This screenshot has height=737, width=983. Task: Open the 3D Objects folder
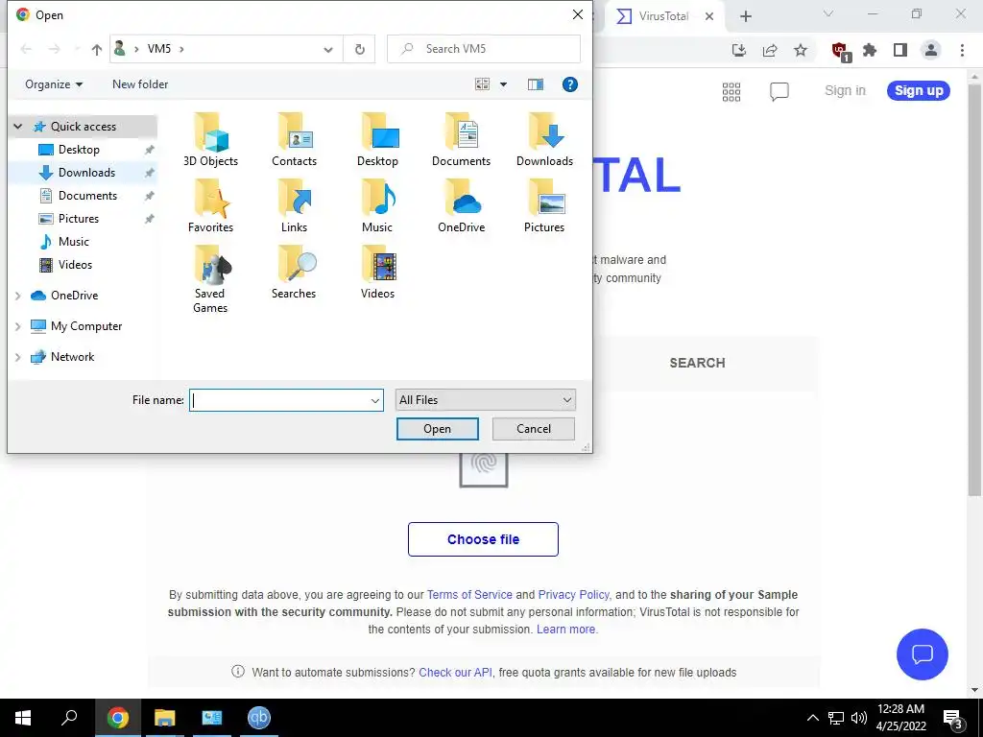(x=210, y=140)
